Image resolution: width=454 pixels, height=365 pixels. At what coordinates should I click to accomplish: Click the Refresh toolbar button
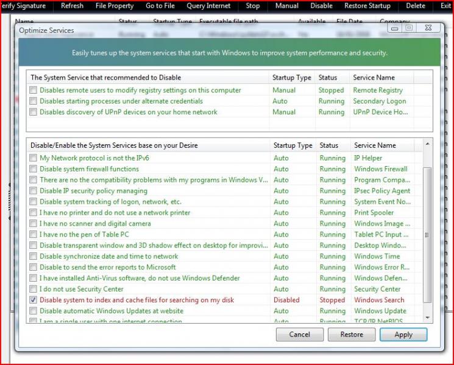point(73,6)
